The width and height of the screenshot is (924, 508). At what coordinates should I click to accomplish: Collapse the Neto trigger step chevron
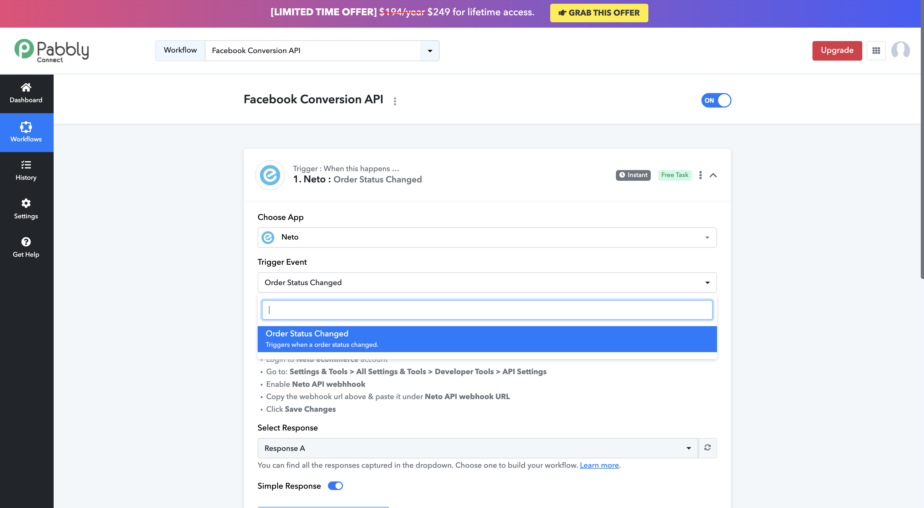point(713,175)
